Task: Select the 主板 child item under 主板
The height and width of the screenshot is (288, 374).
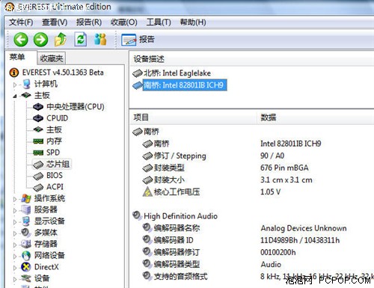Action: [54, 129]
